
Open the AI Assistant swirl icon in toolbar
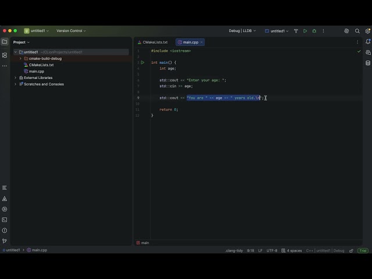(x=346, y=31)
